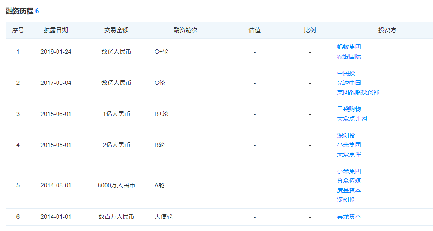Click 小米集团 in the B轮 row
This screenshot has width=433, height=231.
(x=349, y=145)
